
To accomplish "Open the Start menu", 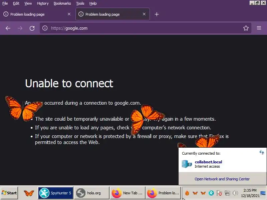I will 9,193.
